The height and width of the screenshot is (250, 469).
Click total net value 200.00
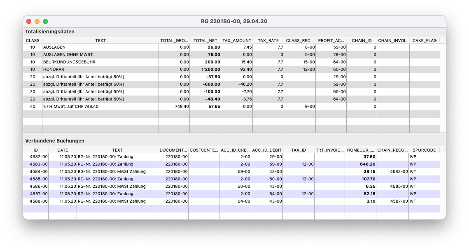coord(212,62)
